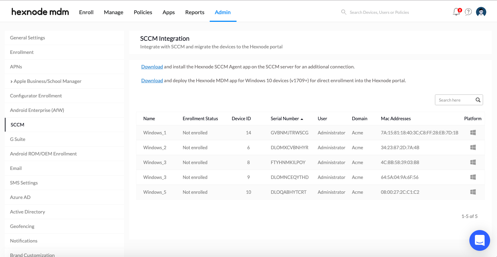Select the Windows_1 device name
The height and width of the screenshot is (257, 497).
tap(155, 133)
